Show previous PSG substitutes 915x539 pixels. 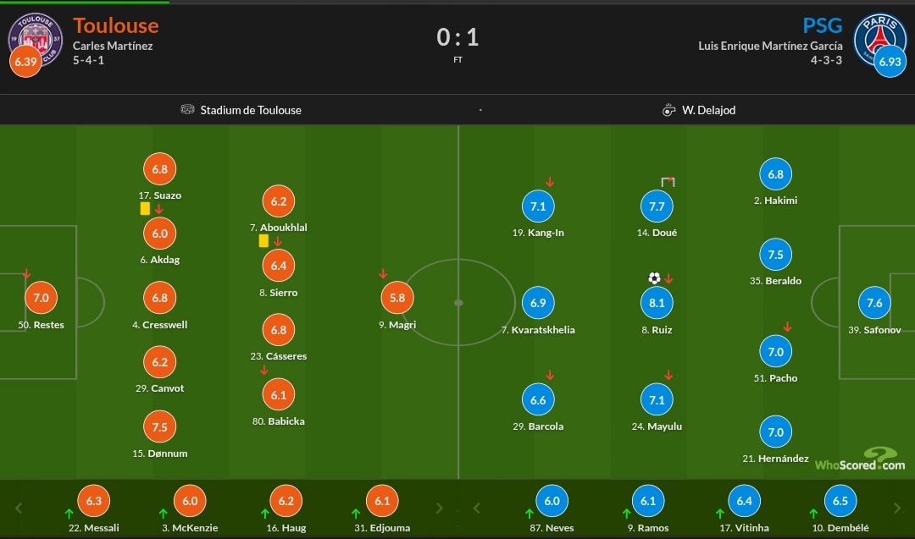[477, 509]
